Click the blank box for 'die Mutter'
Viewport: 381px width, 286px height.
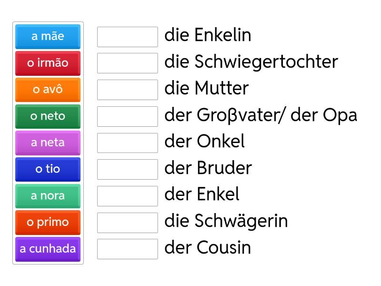pos(127,90)
